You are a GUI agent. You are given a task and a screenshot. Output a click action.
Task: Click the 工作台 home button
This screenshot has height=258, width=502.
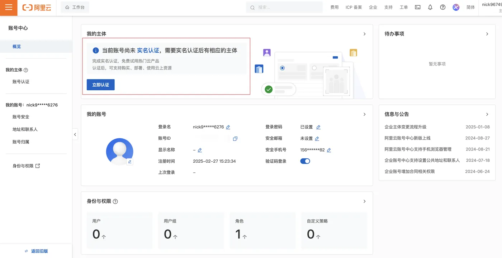(x=75, y=7)
